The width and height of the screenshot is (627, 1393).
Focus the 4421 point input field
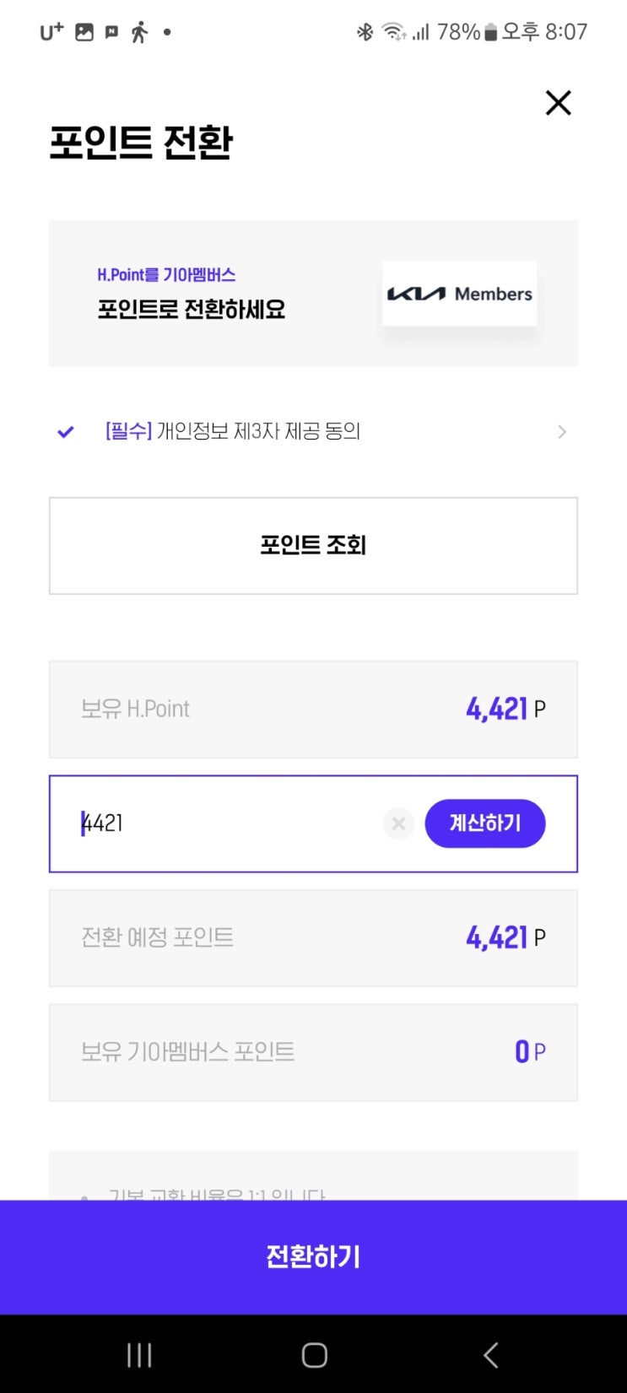(x=228, y=823)
